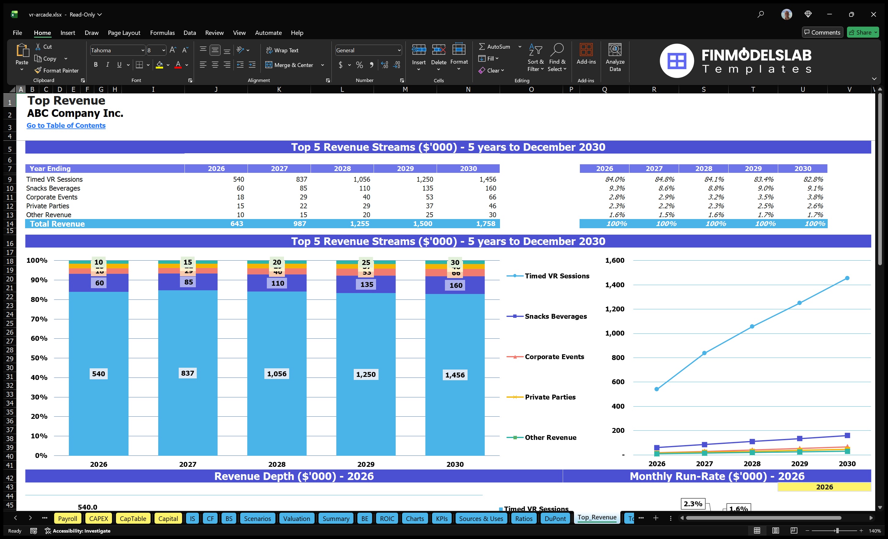Apply bold formatting from the Font group

(95, 65)
